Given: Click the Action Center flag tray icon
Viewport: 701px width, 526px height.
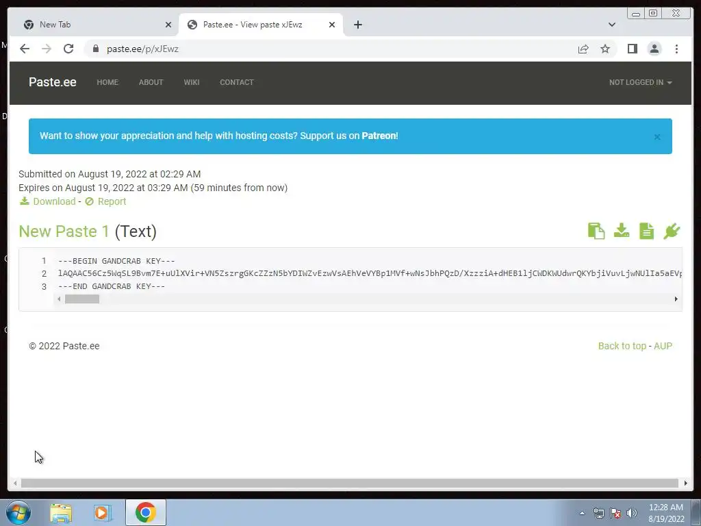Looking at the screenshot, I should tap(615, 513).
